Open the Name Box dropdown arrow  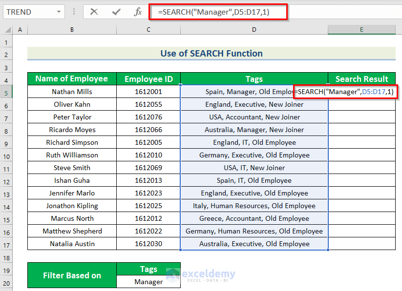(60, 12)
